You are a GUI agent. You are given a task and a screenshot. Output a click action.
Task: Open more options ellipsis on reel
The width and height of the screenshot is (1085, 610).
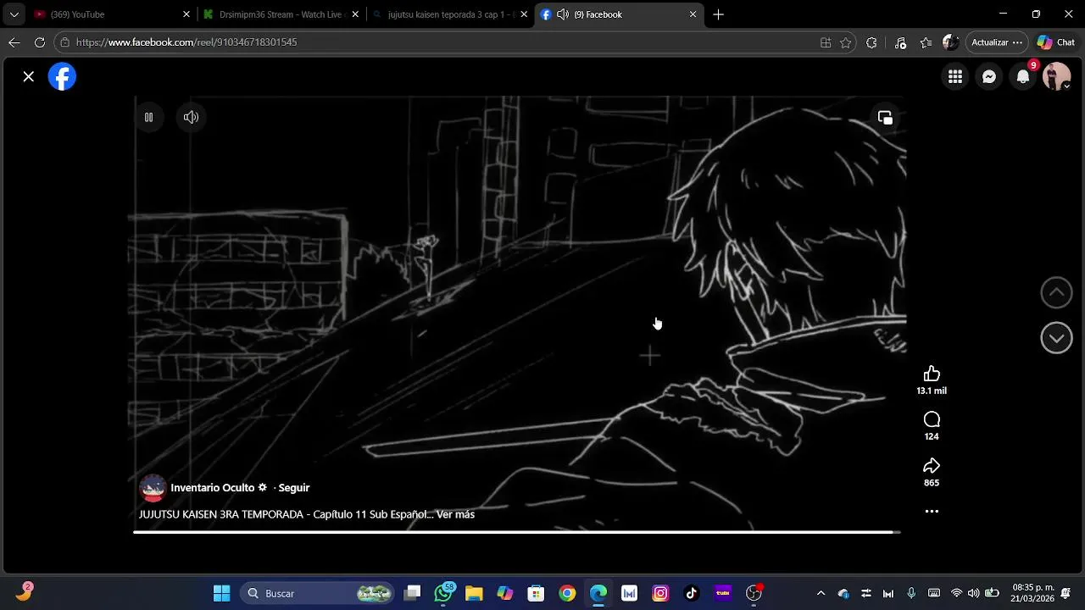tap(932, 512)
